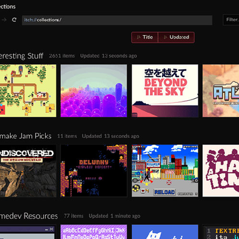Screen dimensions: 239x239
Task: Open the ATL pixel-art game thumbnail
Action: coord(221,91)
